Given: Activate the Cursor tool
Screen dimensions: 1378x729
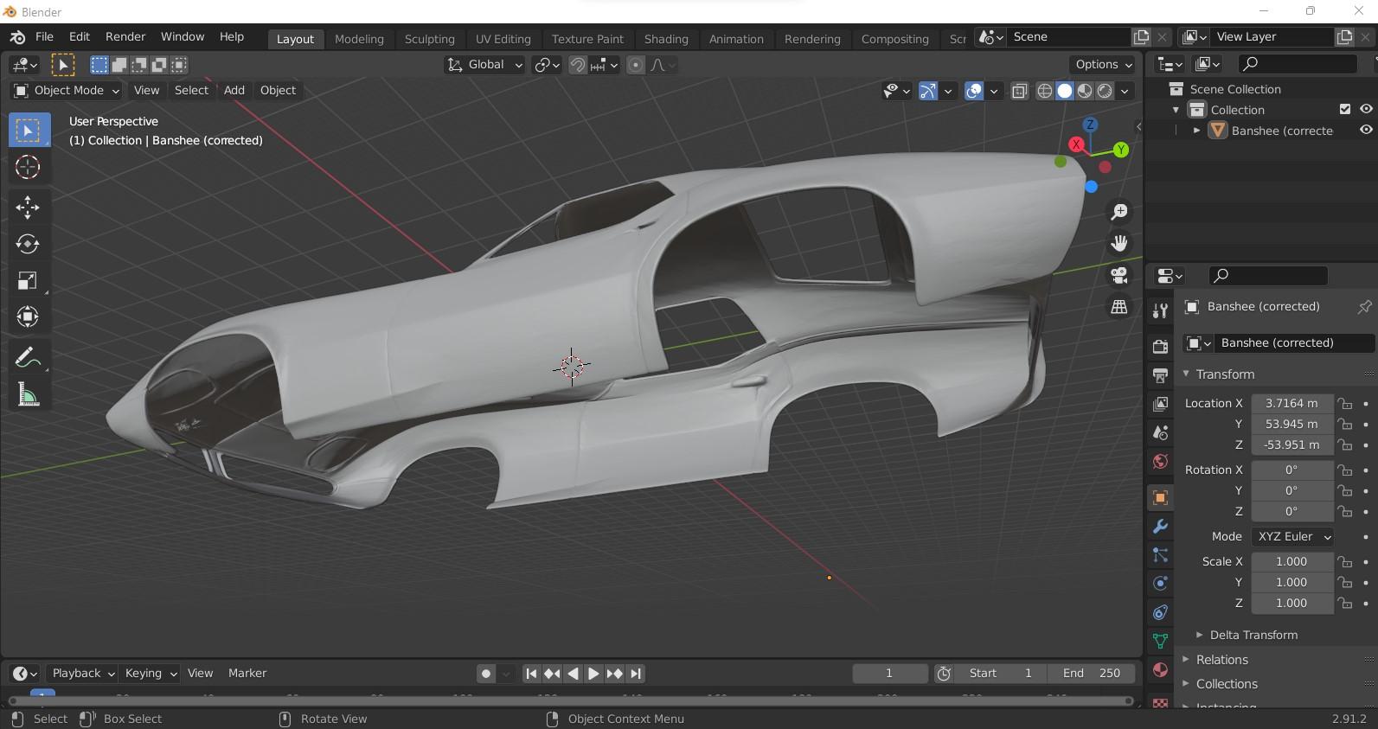Looking at the screenshot, I should pyautogui.click(x=28, y=167).
